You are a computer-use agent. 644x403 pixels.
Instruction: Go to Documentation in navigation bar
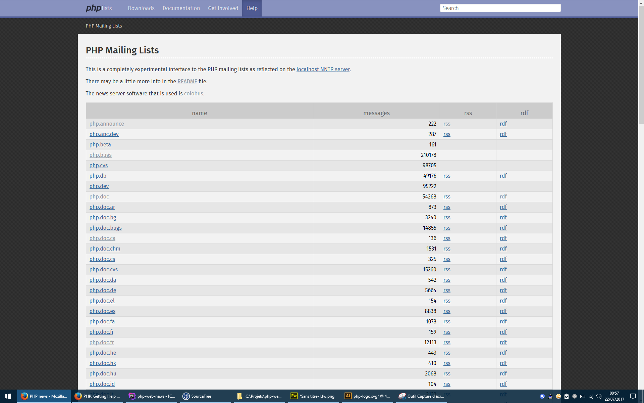click(181, 8)
